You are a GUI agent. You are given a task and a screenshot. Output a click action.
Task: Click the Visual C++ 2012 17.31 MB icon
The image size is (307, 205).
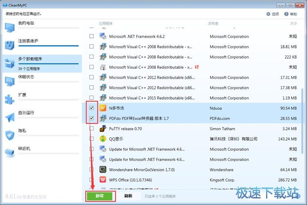[103, 77]
